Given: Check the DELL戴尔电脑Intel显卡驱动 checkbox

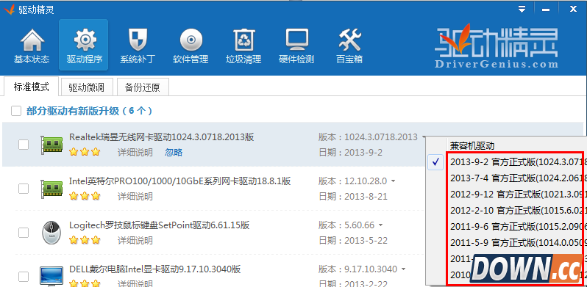Looking at the screenshot, I should 24,277.
